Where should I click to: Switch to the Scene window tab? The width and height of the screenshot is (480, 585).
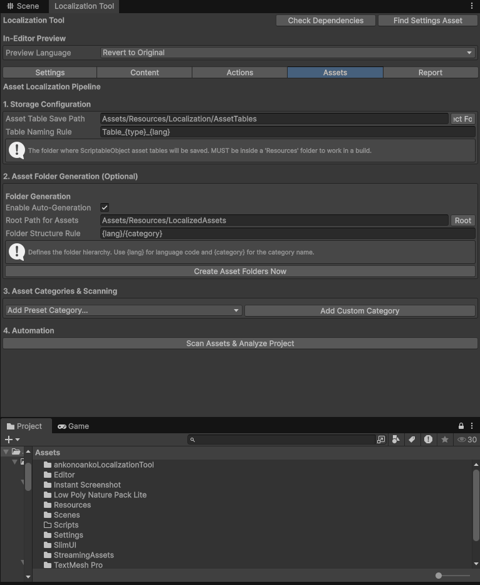coord(23,6)
